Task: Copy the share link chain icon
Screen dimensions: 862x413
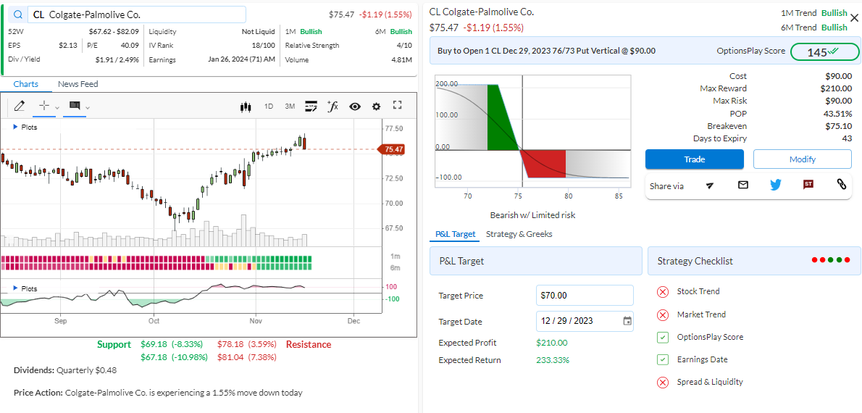Action: pos(841,185)
